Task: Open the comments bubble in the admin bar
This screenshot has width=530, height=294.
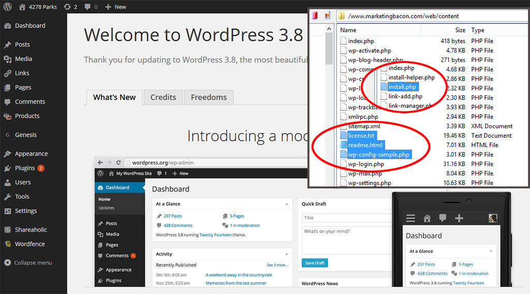Action: coord(91,7)
